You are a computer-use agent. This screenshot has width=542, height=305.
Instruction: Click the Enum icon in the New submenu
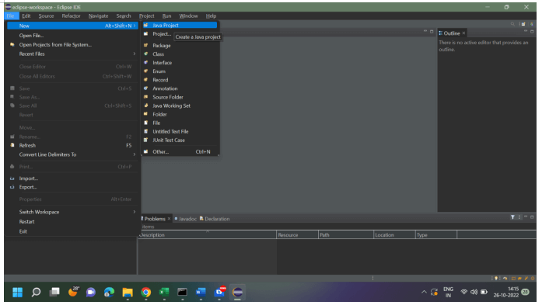[146, 71]
